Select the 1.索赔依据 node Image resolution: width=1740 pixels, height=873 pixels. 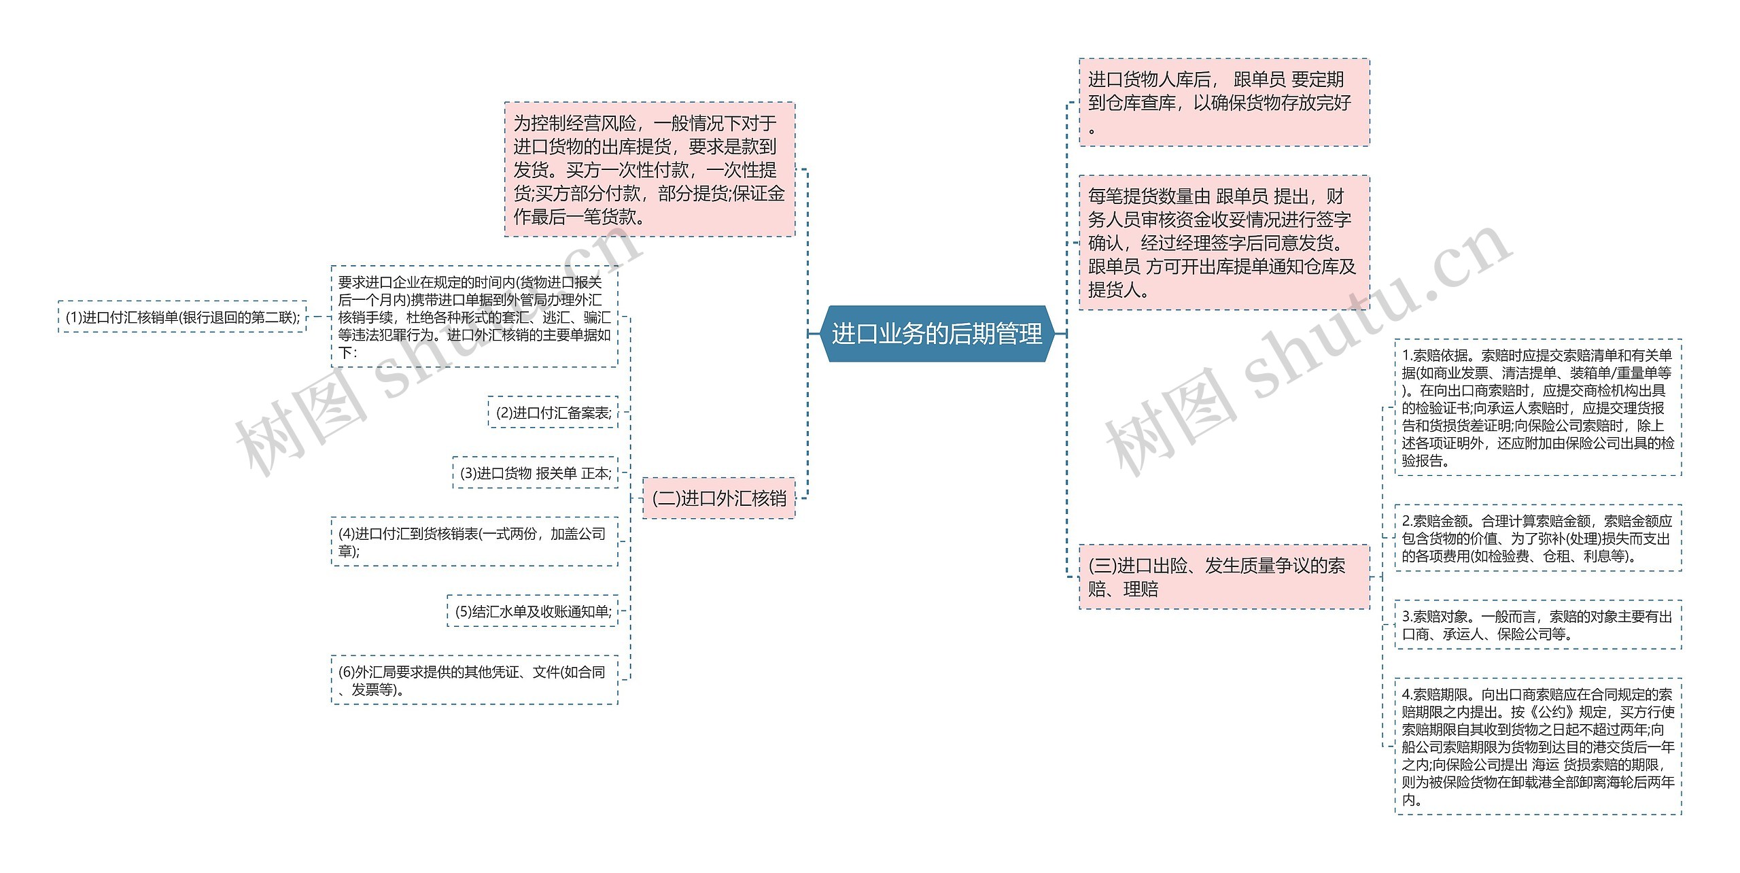[1538, 407]
